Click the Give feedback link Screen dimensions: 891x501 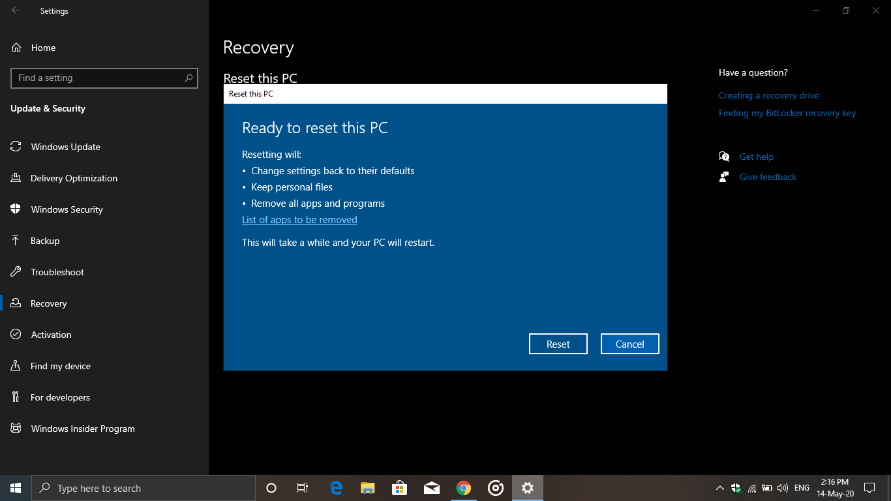[x=768, y=177]
